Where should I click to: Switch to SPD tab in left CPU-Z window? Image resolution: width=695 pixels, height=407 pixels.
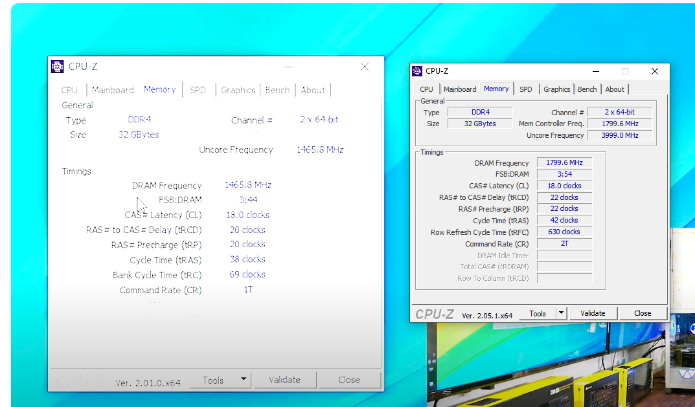pyautogui.click(x=198, y=90)
